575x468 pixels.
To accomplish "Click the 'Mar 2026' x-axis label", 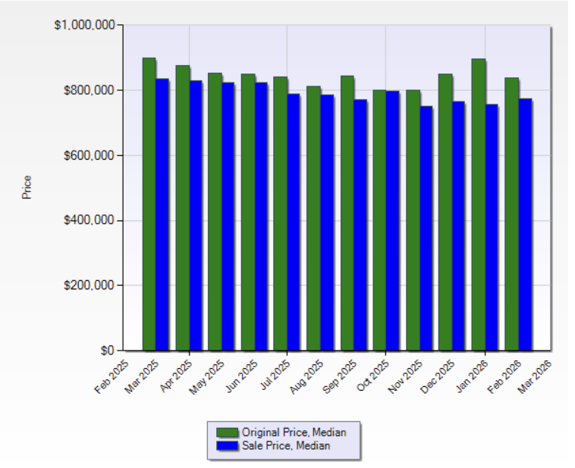I will tap(536, 376).
